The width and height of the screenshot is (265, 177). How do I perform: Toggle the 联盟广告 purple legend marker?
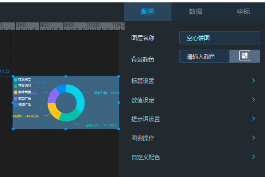(x=16, y=98)
